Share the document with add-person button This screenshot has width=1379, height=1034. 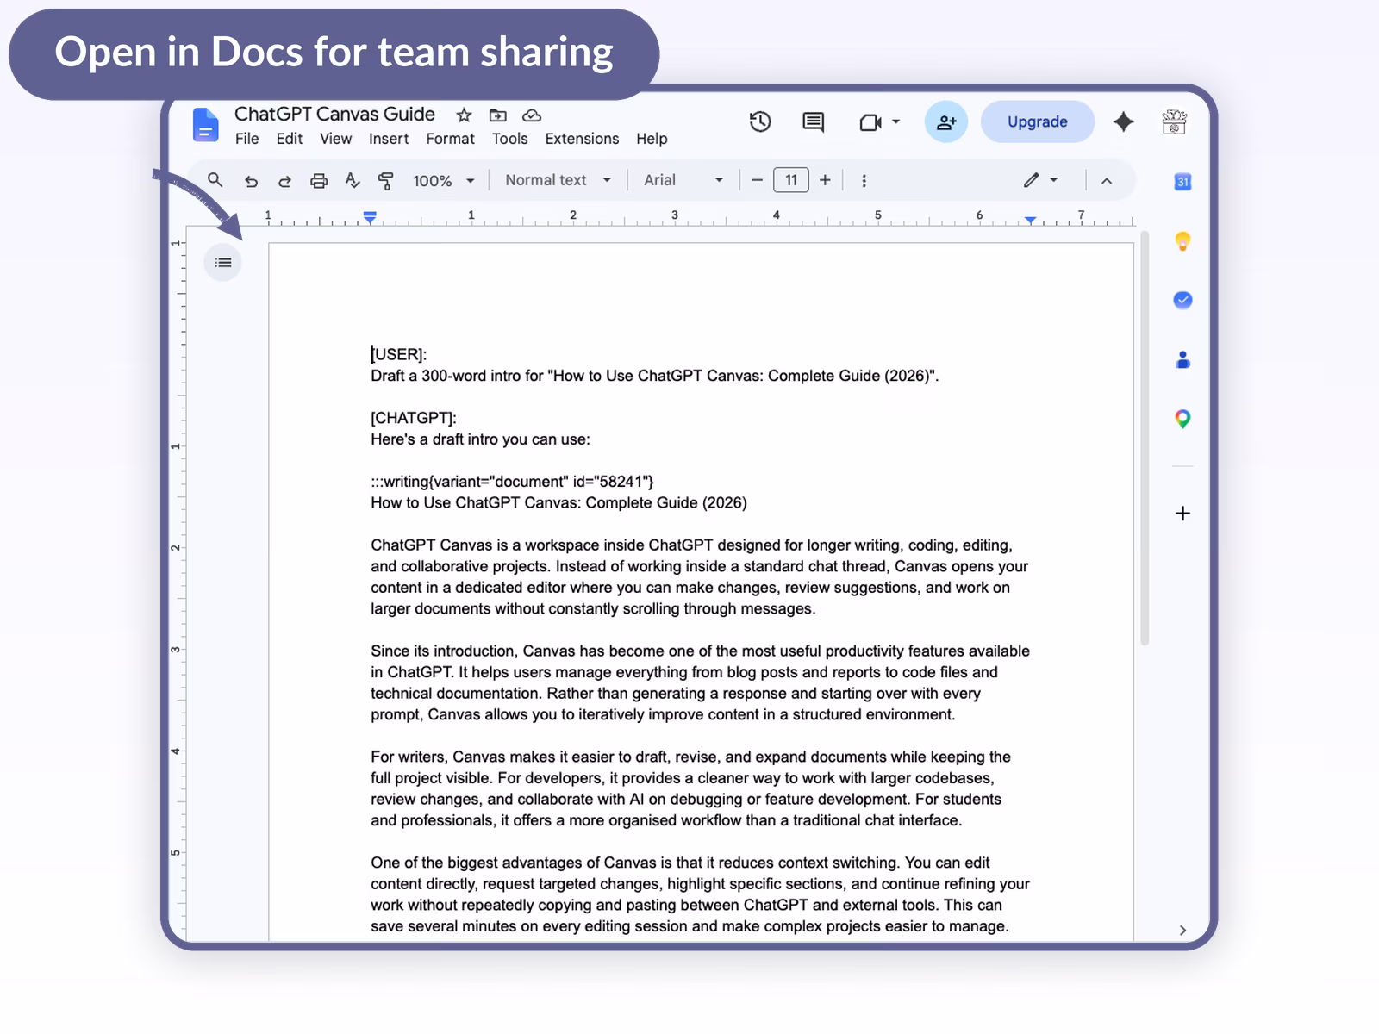pyautogui.click(x=946, y=121)
